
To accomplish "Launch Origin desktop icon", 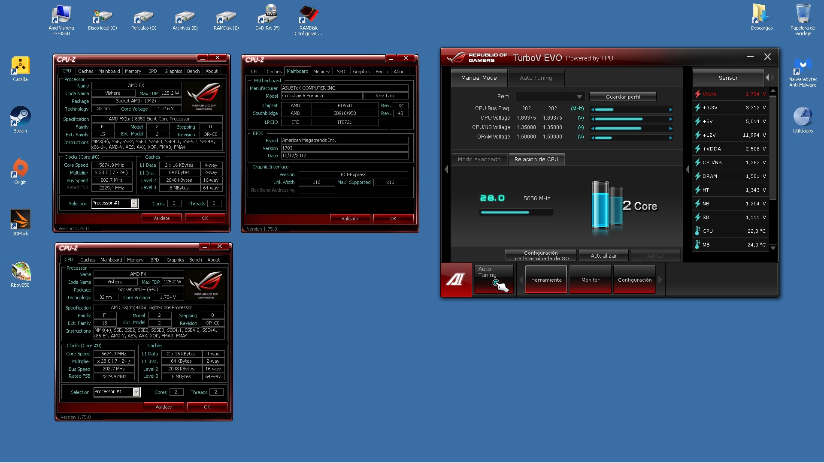I will [20, 171].
